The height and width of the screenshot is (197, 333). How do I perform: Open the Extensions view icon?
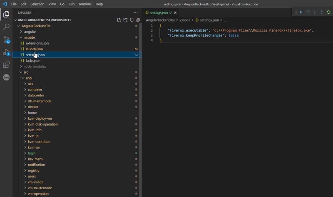tap(6, 65)
